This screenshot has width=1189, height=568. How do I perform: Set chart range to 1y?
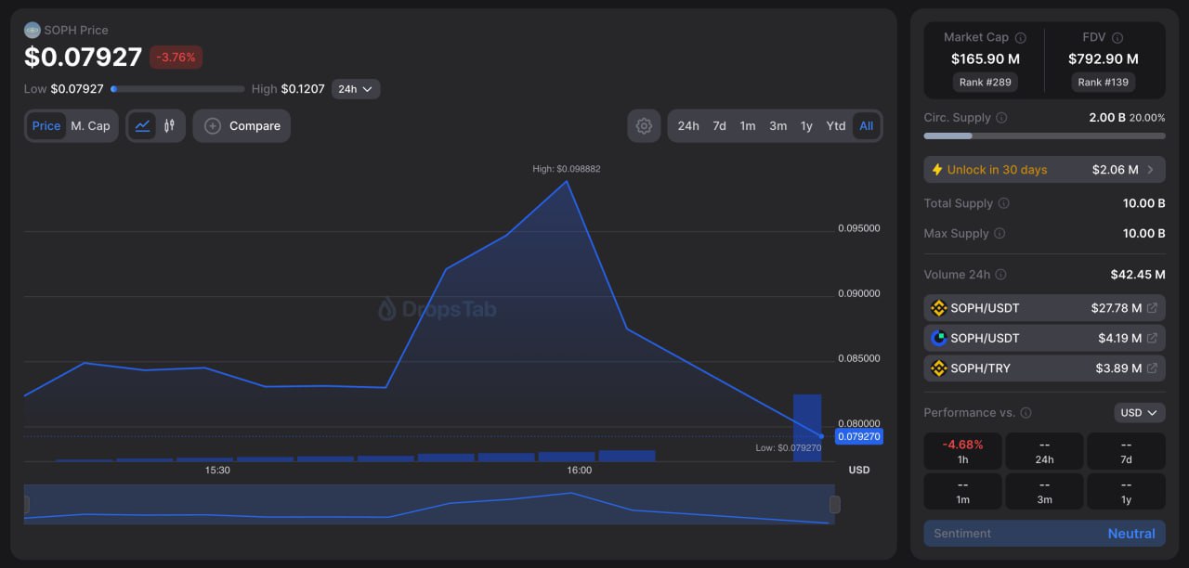(x=806, y=125)
